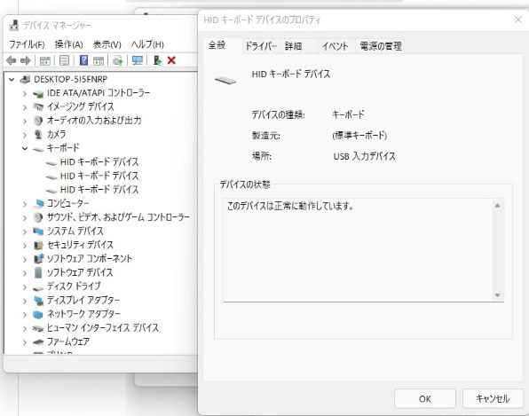Viewport: 529px width, 416px height.
Task: Click the (標準キーボード) manufacturer value
Action: 359,136
